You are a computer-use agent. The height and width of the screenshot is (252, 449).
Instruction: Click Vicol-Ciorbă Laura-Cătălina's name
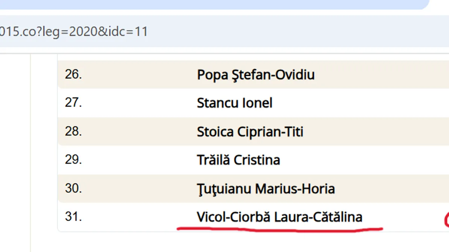point(279,217)
